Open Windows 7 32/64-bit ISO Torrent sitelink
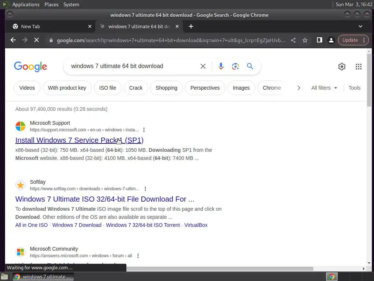The image size is (374, 281). pos(143,225)
